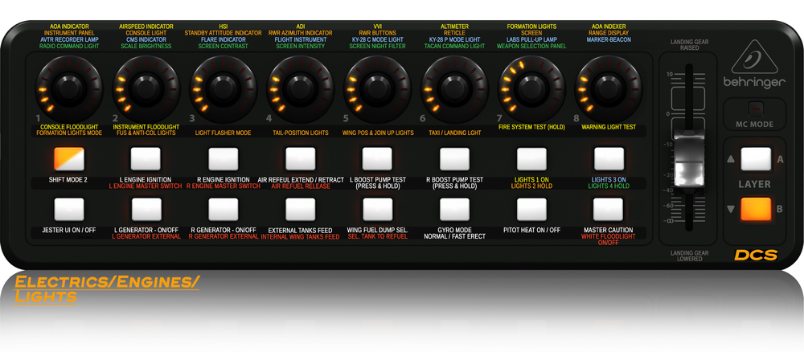Screen dimensions: 804x352
Task: Click the Lights 4 Hold label
Action: coord(609,186)
